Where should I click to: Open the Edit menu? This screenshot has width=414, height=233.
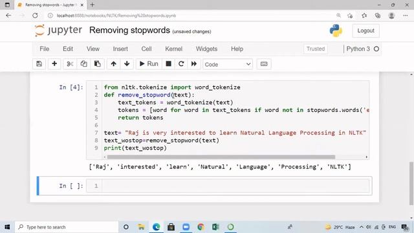68,49
